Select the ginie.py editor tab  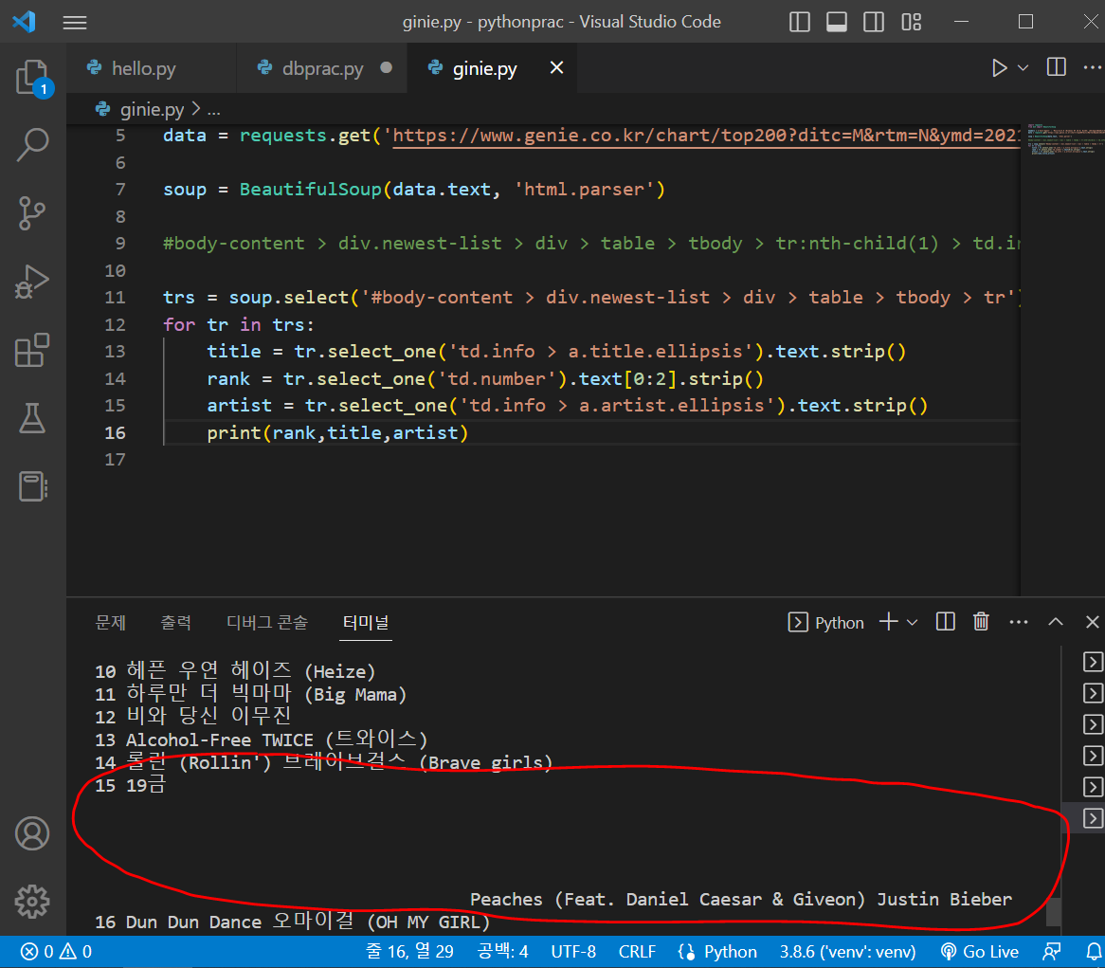point(484,68)
